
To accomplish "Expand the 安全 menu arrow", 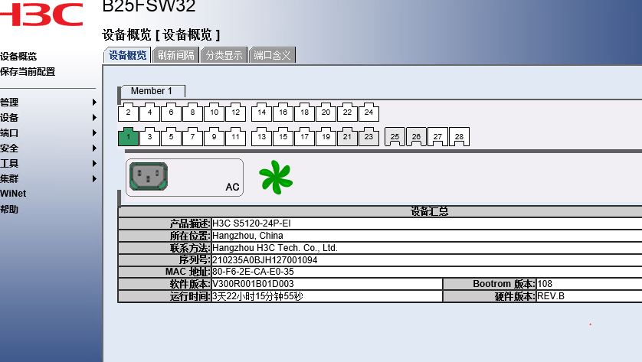I will point(94,148).
